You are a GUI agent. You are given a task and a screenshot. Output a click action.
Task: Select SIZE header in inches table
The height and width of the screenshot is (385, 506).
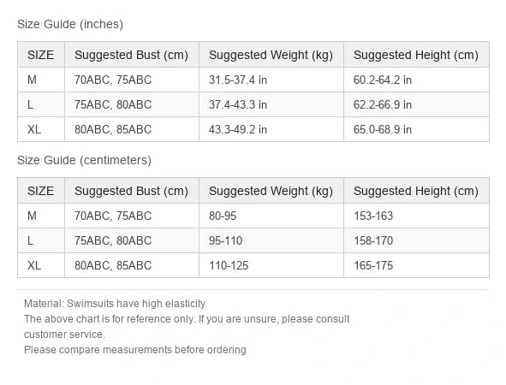[40, 55]
